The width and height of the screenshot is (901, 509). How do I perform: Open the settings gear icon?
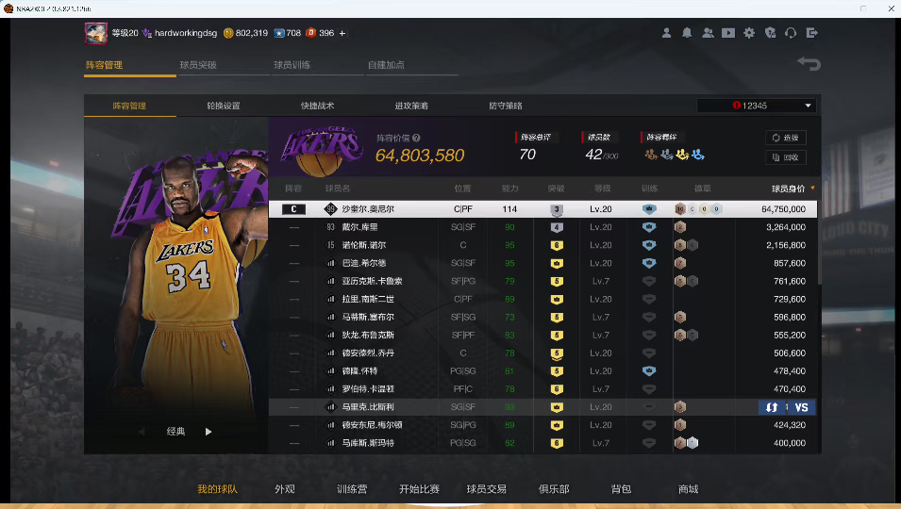[x=749, y=33]
